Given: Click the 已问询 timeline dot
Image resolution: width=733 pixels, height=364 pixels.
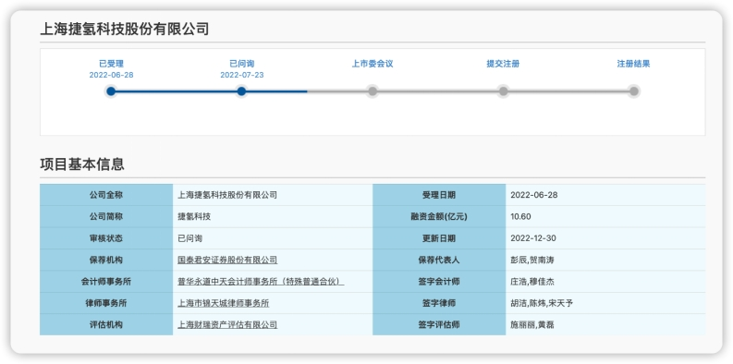Looking at the screenshot, I should pos(241,91).
